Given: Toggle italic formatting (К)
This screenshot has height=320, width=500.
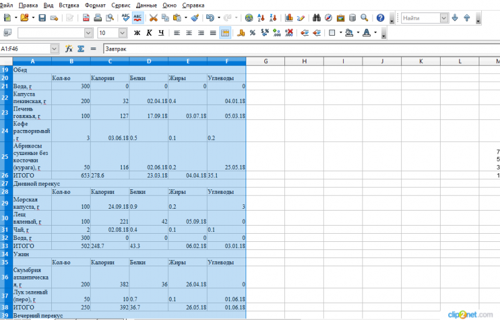Looking at the screenshot, I should (x=149, y=32).
